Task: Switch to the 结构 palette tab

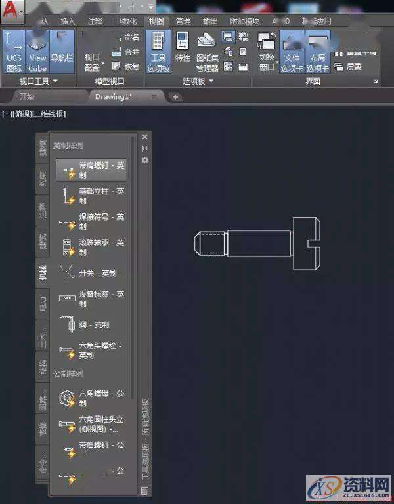Action: [43, 366]
